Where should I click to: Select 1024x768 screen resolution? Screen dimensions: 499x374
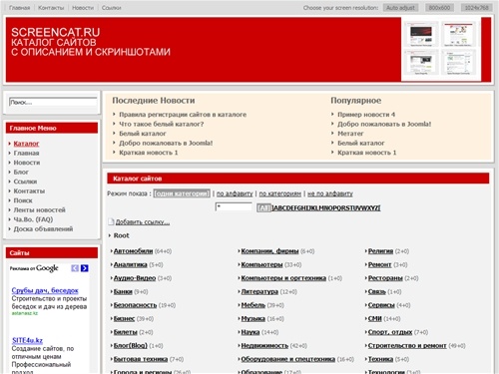477,8
